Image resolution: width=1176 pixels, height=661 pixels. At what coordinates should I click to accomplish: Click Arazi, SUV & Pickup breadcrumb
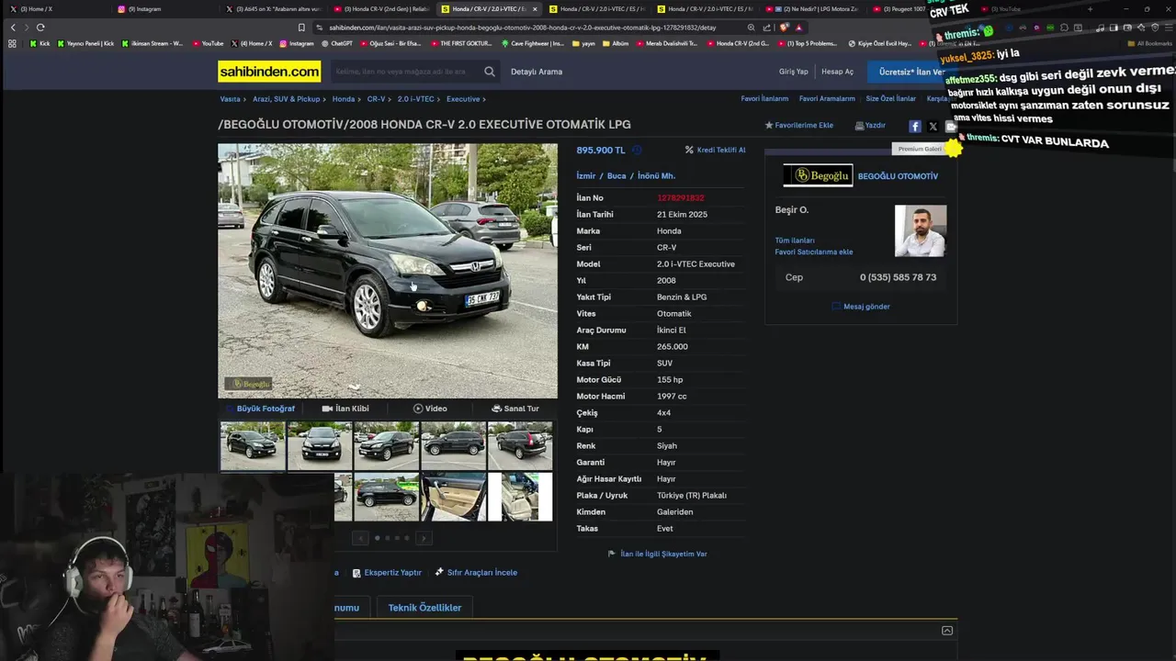pos(287,99)
